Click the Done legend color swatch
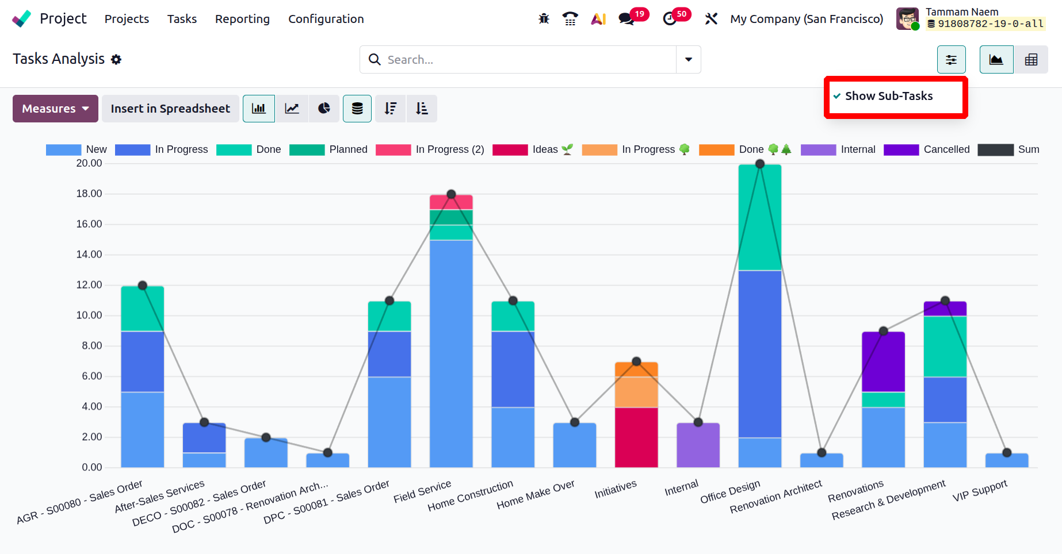Viewport: 1062px width, 554px height. click(234, 149)
